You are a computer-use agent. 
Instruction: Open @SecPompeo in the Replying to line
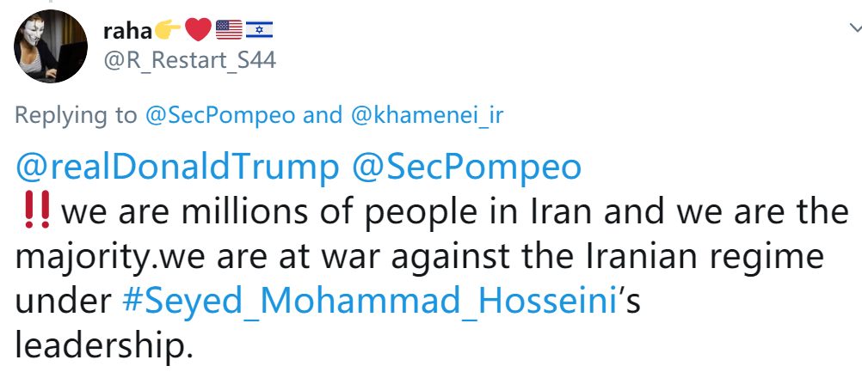click(x=219, y=115)
